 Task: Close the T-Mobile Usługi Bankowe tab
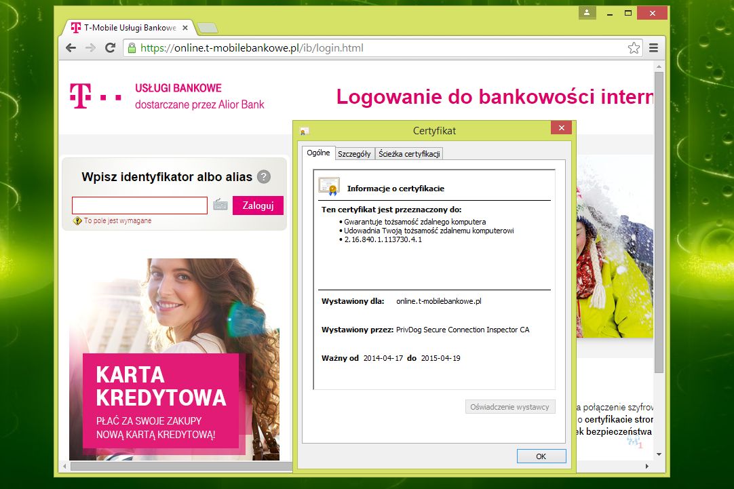tap(185, 28)
